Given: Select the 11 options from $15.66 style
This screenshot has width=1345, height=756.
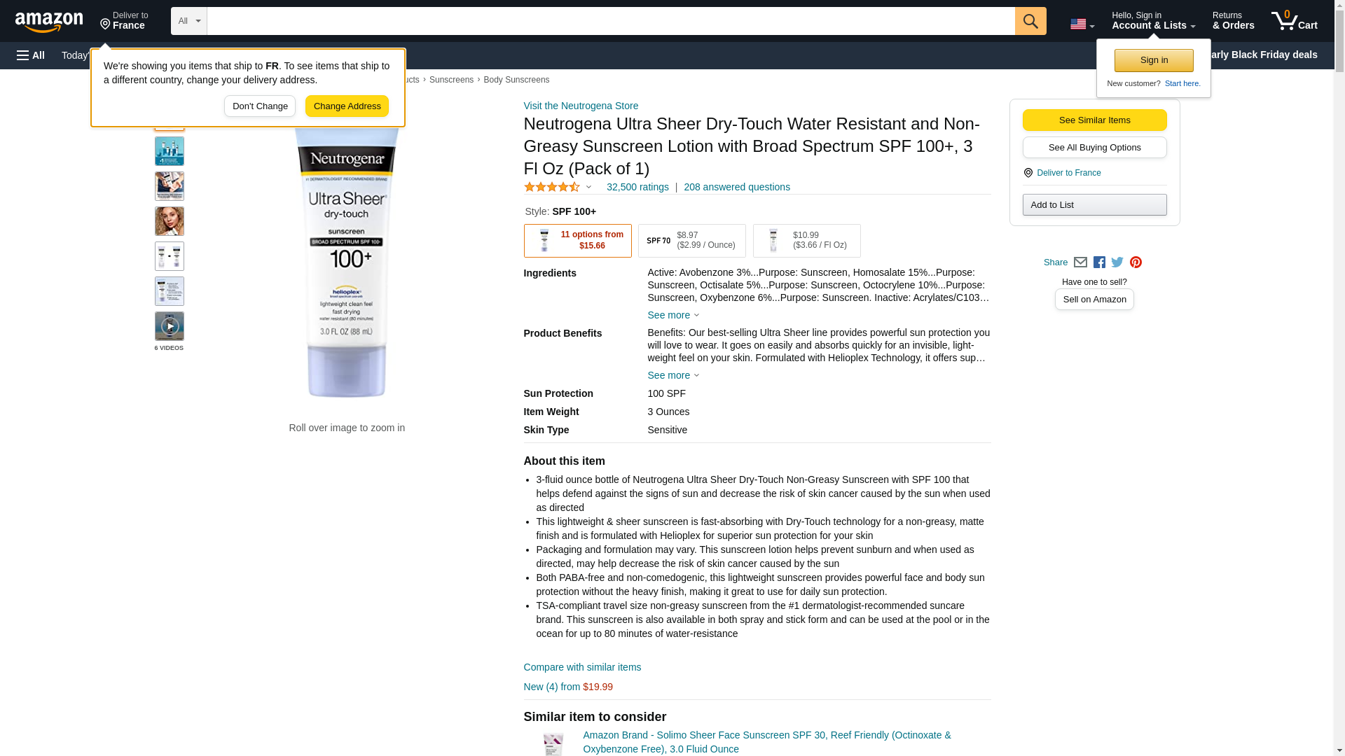Looking at the screenshot, I should point(577,241).
